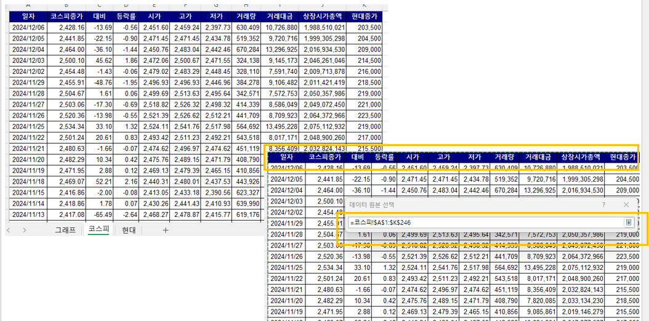Screen dimensions: 649x321
Task: Click 상장시가총액 header in left worksheet
Action: [323, 17]
